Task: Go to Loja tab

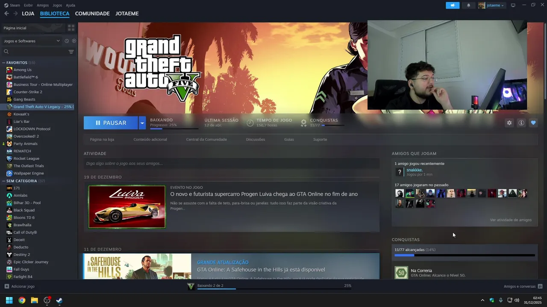Action: pos(28,14)
